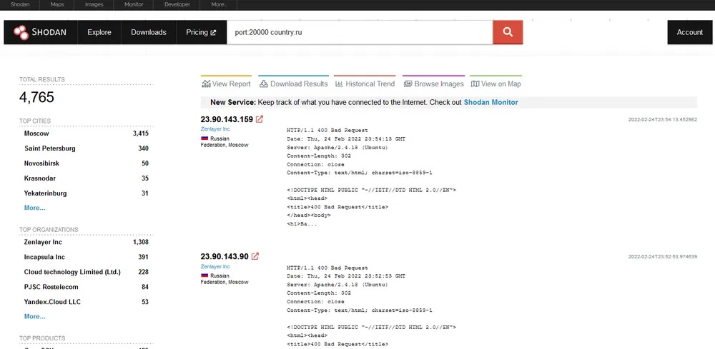This screenshot has width=715, height=349.
Task: Click the Download Results link
Action: click(x=294, y=84)
